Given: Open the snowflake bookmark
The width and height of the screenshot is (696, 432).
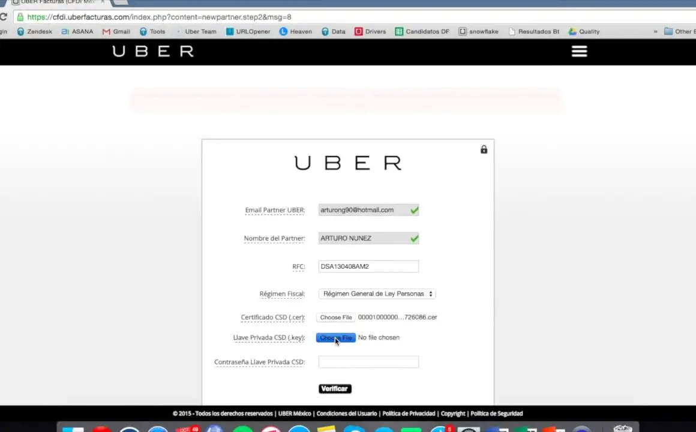Looking at the screenshot, I should point(479,32).
